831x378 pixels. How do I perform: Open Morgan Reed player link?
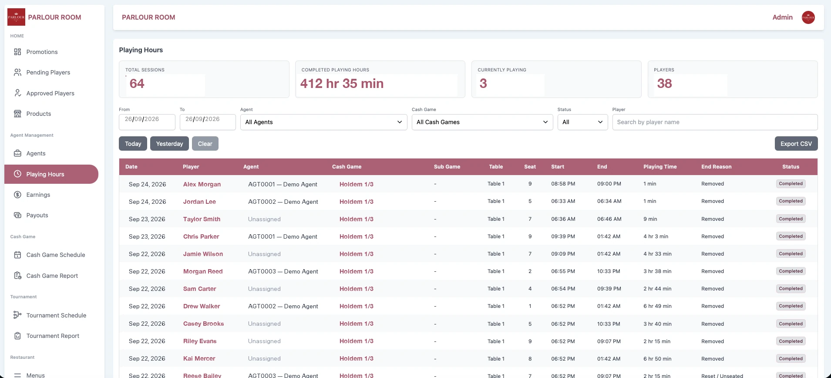(x=203, y=271)
